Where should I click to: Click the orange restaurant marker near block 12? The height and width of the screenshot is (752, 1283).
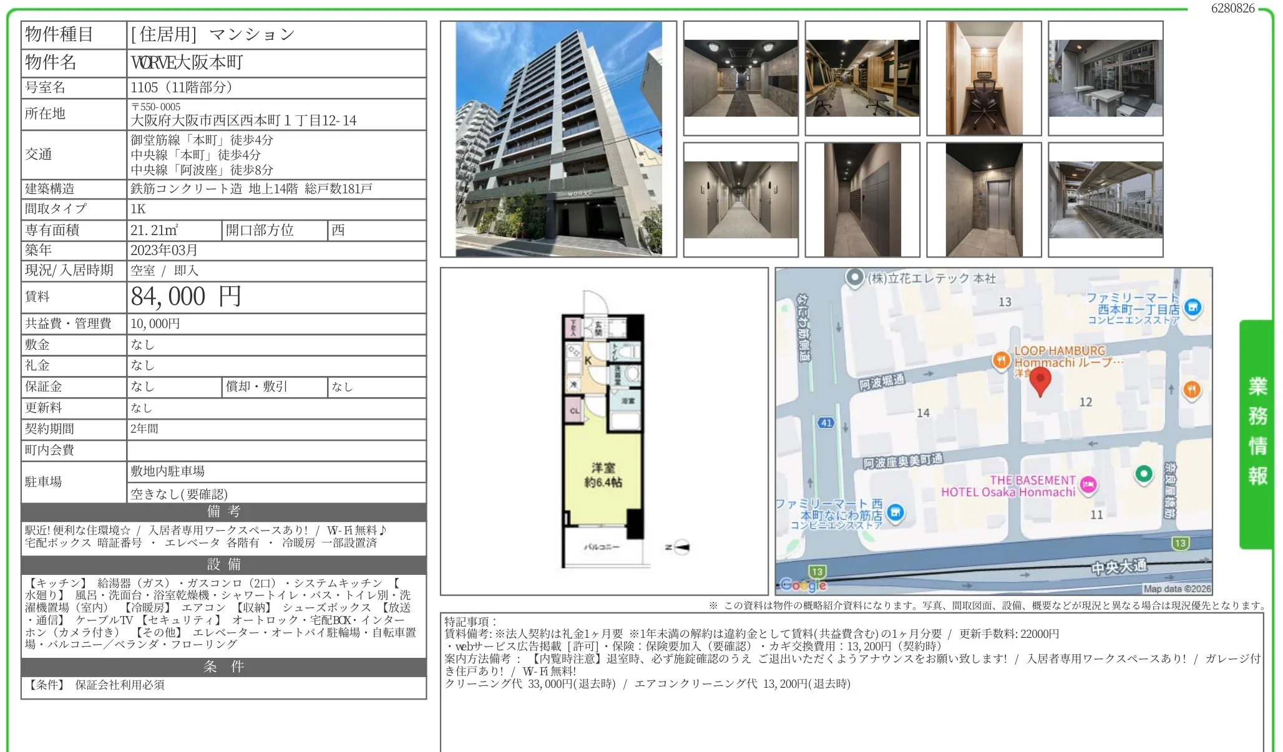1191,390
